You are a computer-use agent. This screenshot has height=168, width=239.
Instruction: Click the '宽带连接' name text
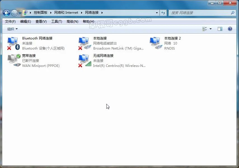(x=29, y=56)
